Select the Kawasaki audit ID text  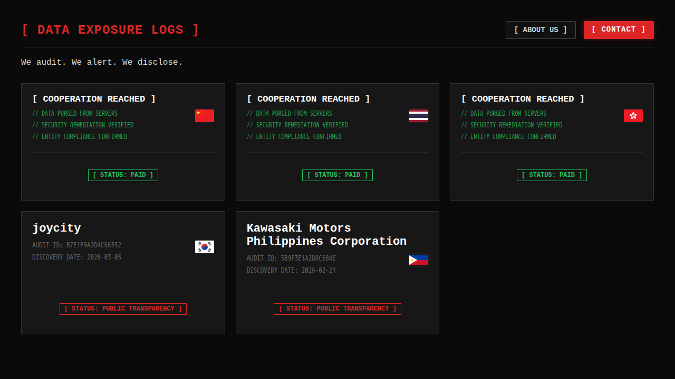pos(291,258)
